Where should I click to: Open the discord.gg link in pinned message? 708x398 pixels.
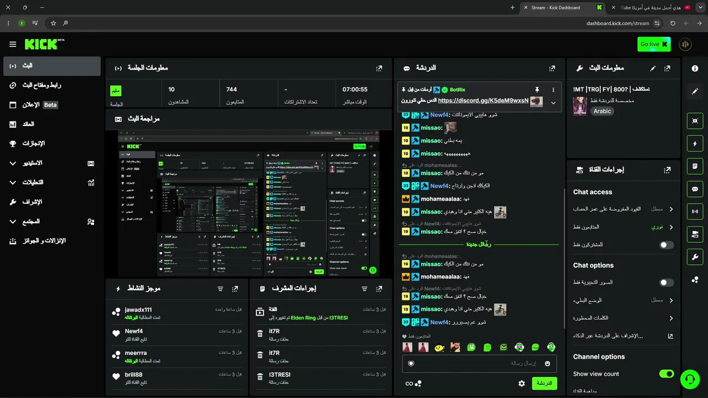[x=483, y=101]
